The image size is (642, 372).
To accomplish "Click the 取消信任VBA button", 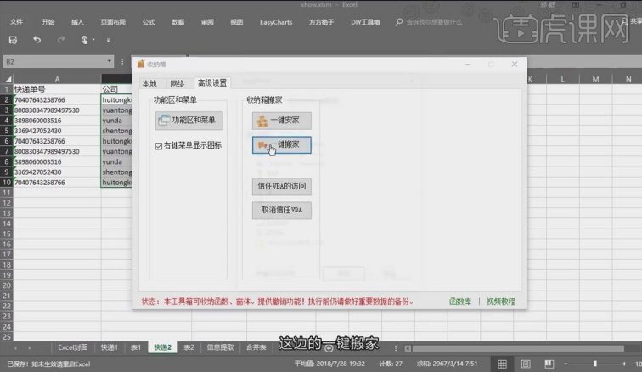I will pos(282,210).
